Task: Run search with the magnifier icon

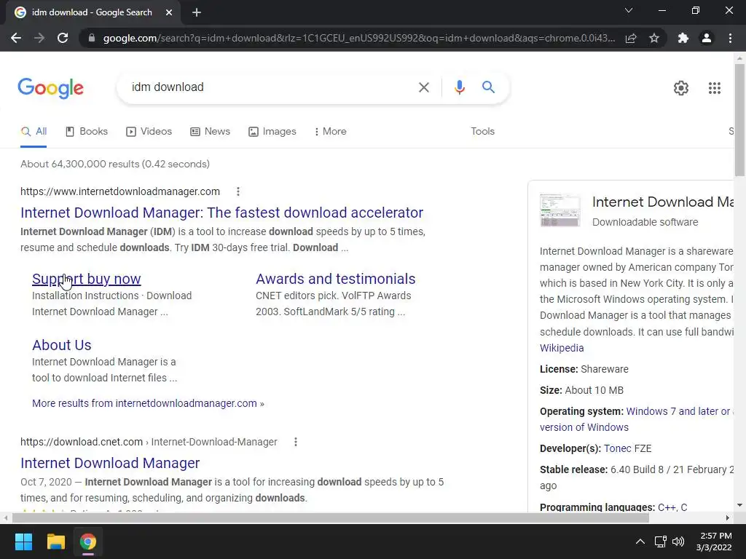Action: tap(488, 87)
